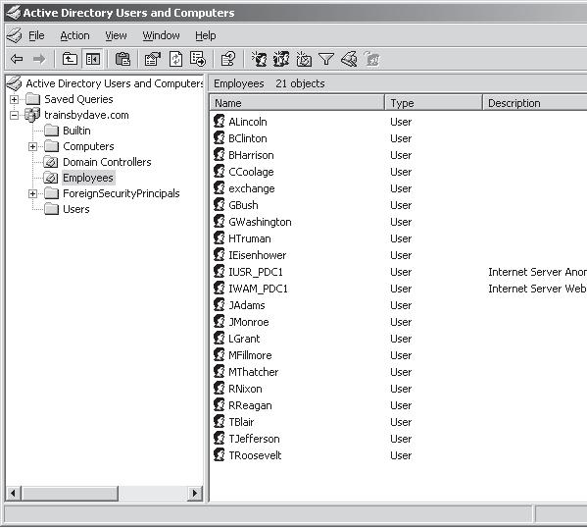Viewport: 587px width, 528px height.
Task: Click the tree pane right scroll arrow
Action: [195, 493]
